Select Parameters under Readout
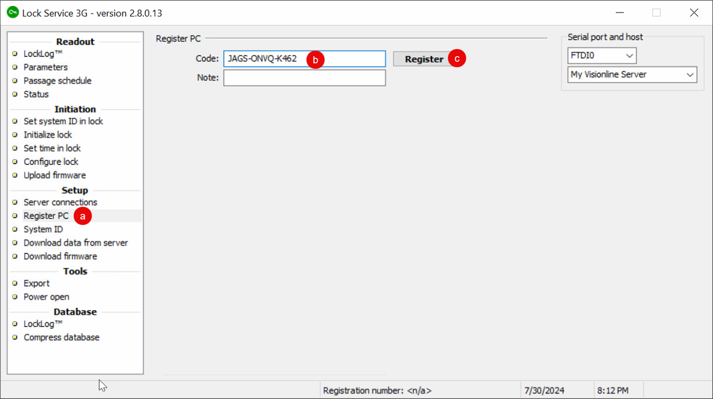This screenshot has width=713, height=399. pyautogui.click(x=45, y=67)
